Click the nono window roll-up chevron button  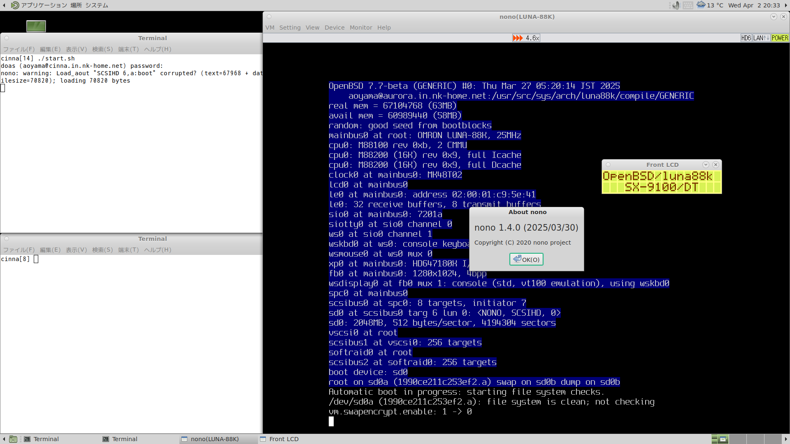(x=774, y=17)
